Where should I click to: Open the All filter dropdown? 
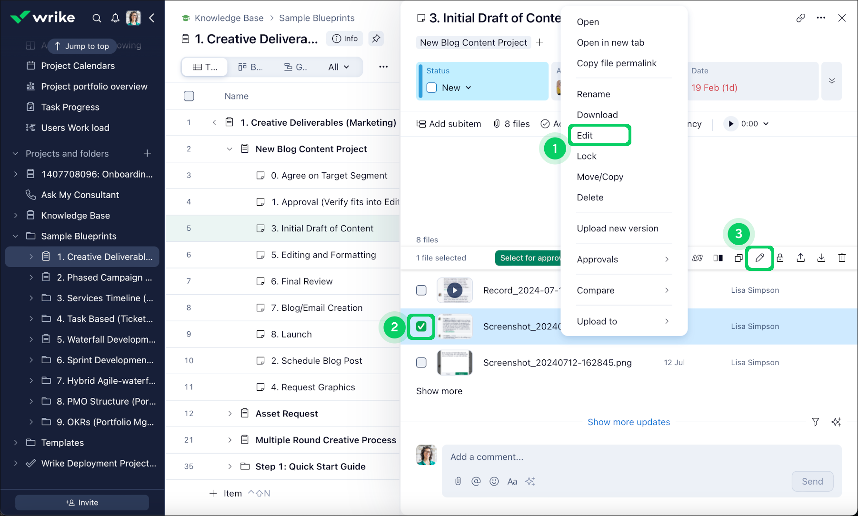click(339, 67)
